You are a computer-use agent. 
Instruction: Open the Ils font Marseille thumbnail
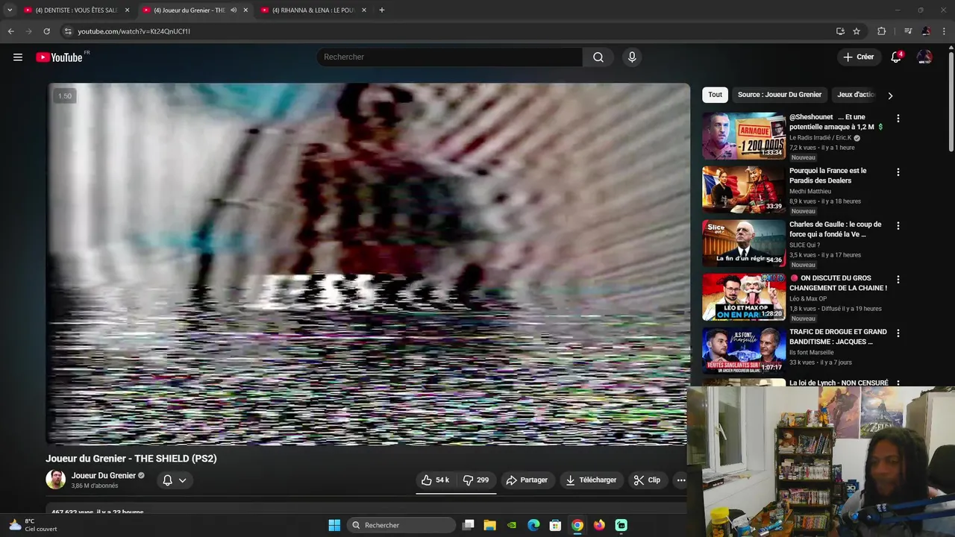[744, 351]
